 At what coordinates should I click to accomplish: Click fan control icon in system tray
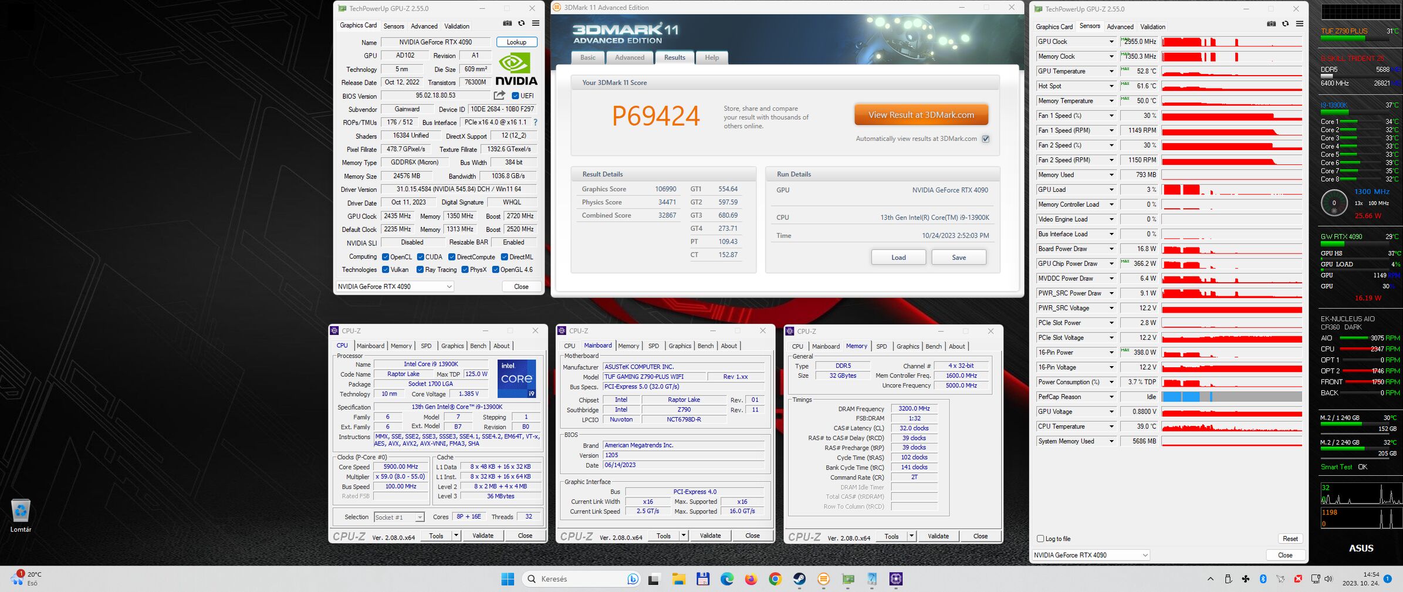(x=1245, y=579)
